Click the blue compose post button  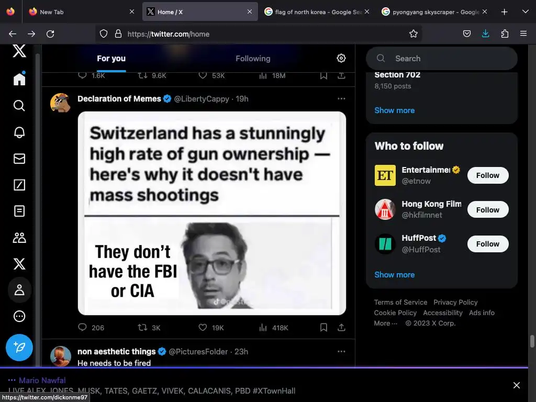point(19,347)
